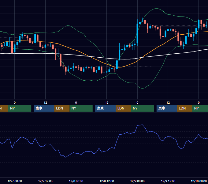Click the 12/9 00:00 date label
The image size is (208, 184).
pyautogui.click(x=137, y=181)
